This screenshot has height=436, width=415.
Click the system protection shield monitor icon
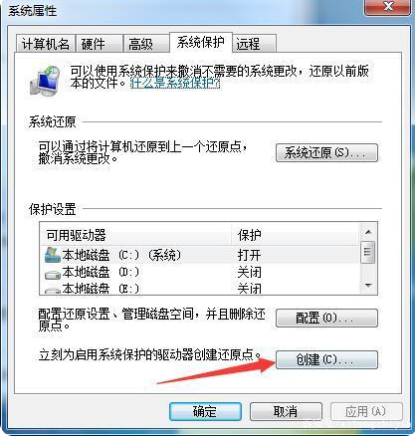point(45,81)
